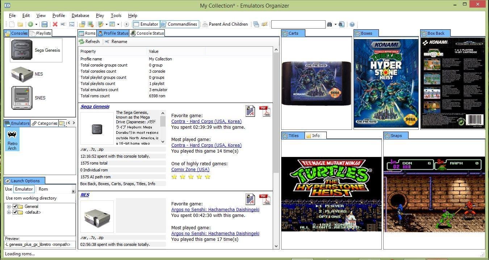Expand the <default> tree node
Image resolution: width=489 pixels, height=260 pixels.
tap(8, 212)
